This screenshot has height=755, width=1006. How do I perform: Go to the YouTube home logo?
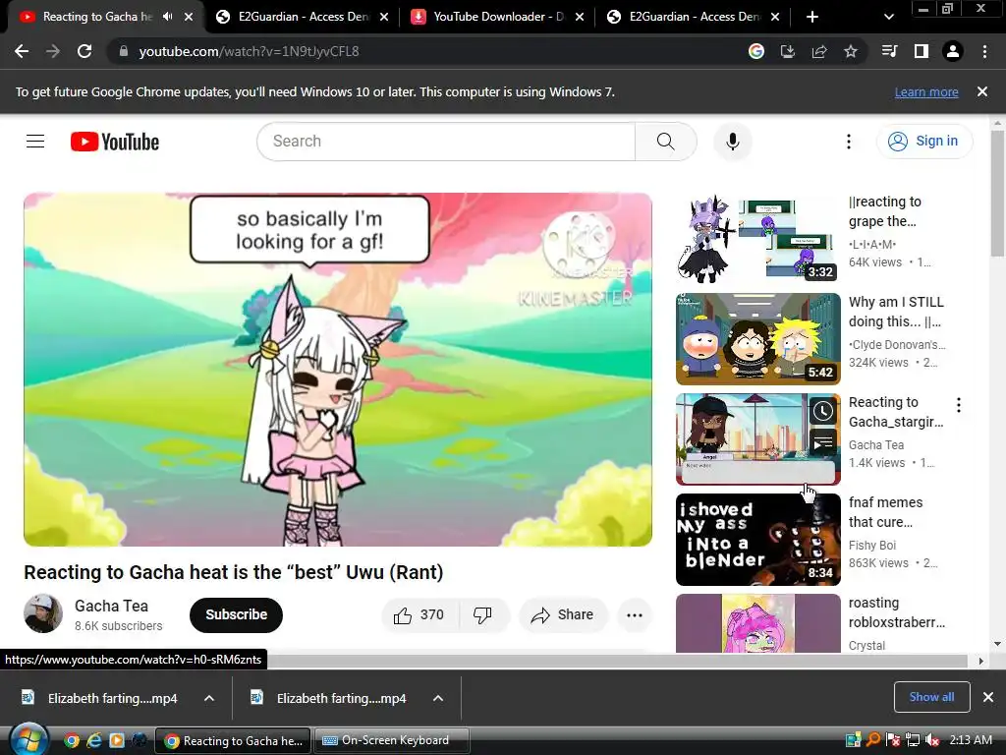tap(115, 142)
